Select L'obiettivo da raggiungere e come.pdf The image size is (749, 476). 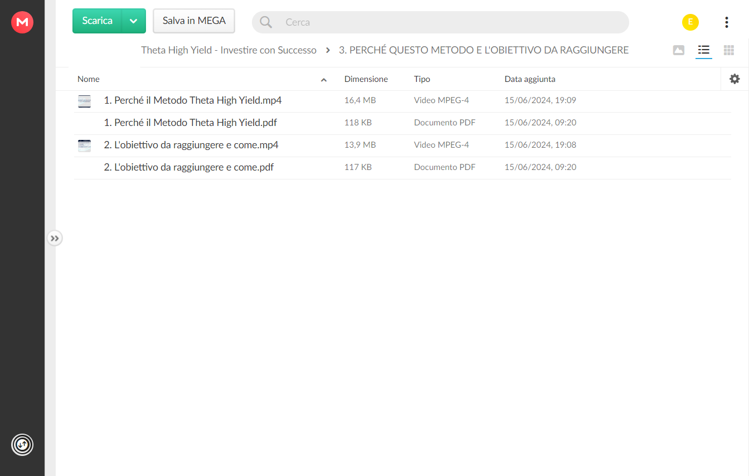pyautogui.click(x=189, y=167)
